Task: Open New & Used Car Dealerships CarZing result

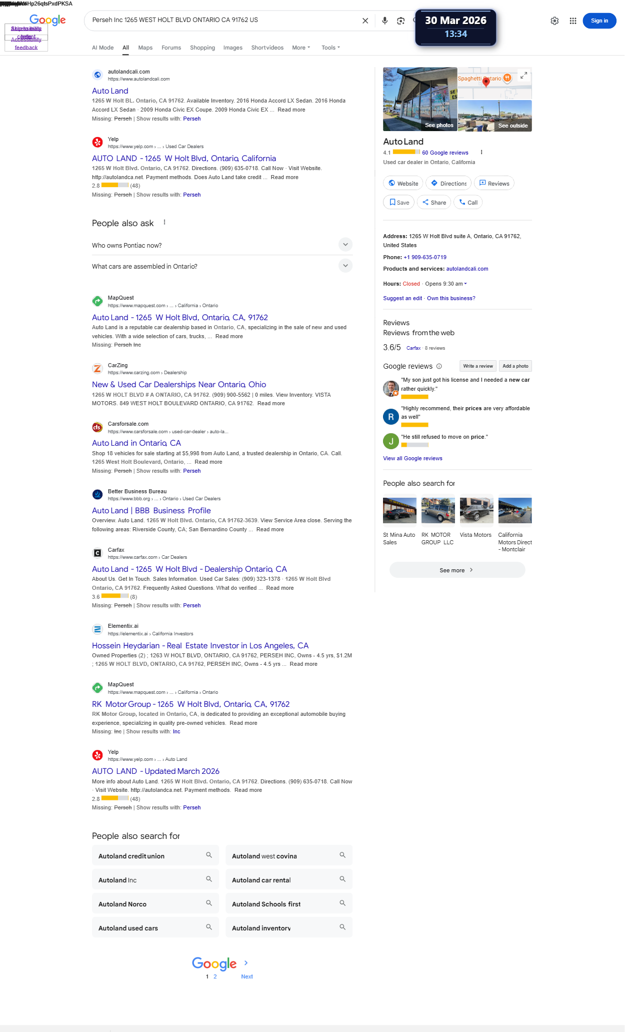Action: tap(179, 384)
